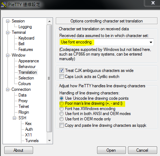Select Session in category tree

pos(18,21)
